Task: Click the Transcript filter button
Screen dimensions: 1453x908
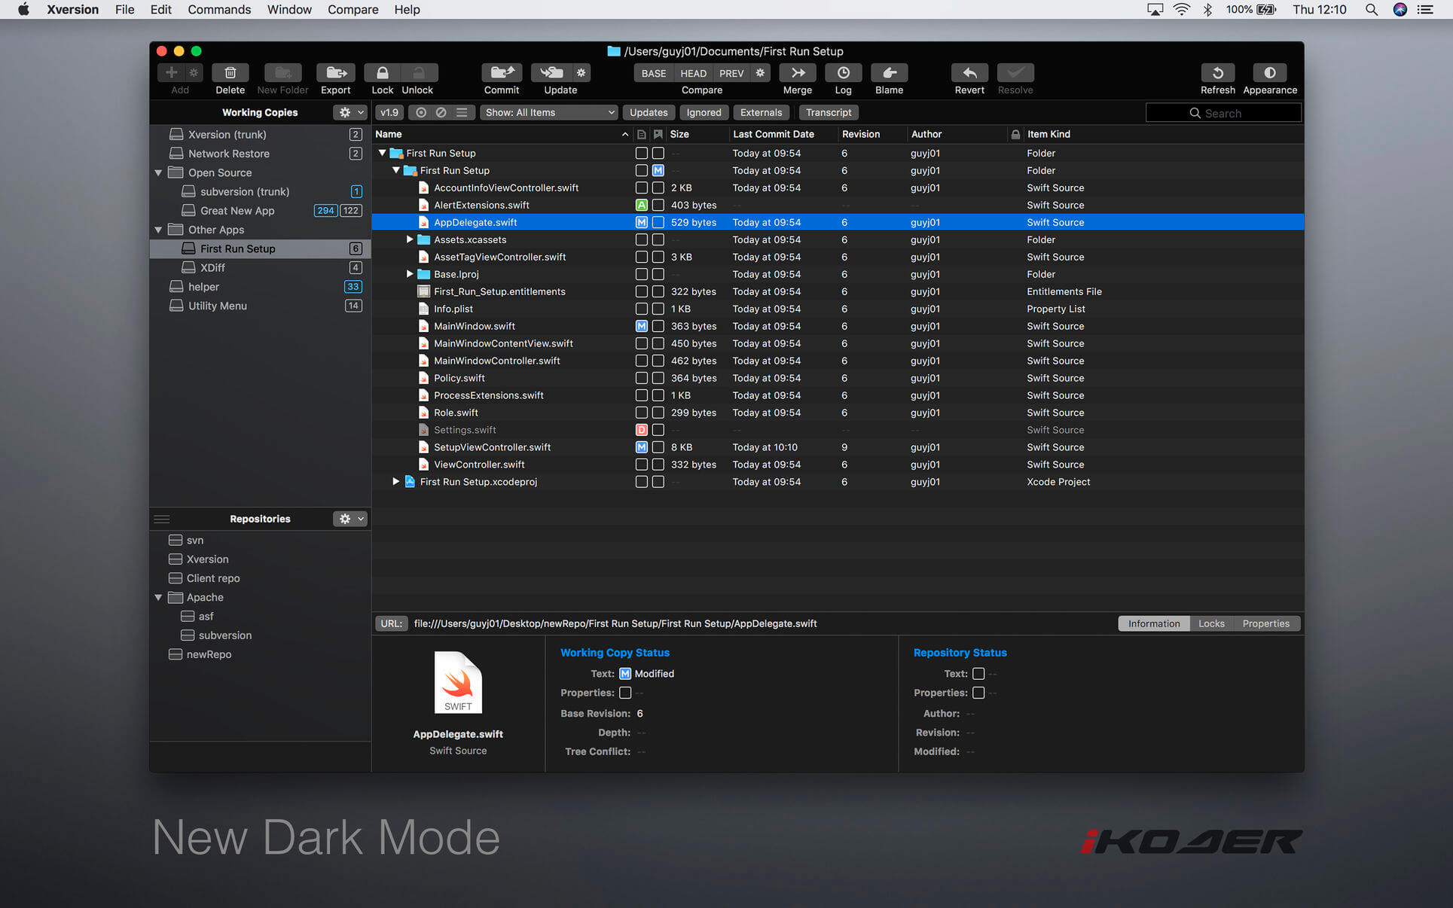Action: [x=828, y=112]
